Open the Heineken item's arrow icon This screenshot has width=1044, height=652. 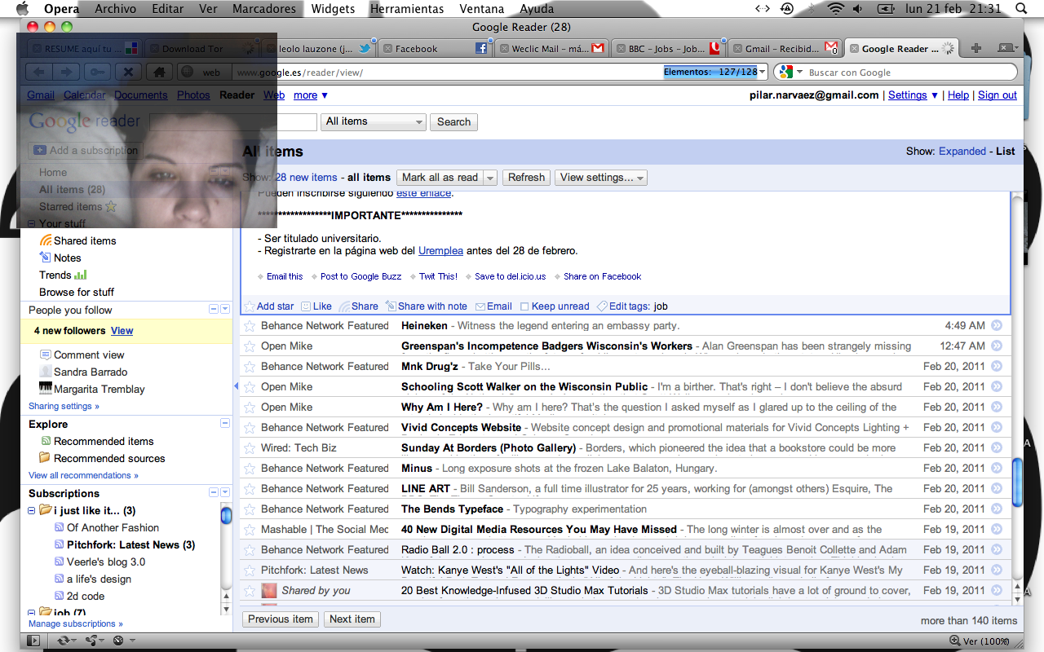(996, 326)
